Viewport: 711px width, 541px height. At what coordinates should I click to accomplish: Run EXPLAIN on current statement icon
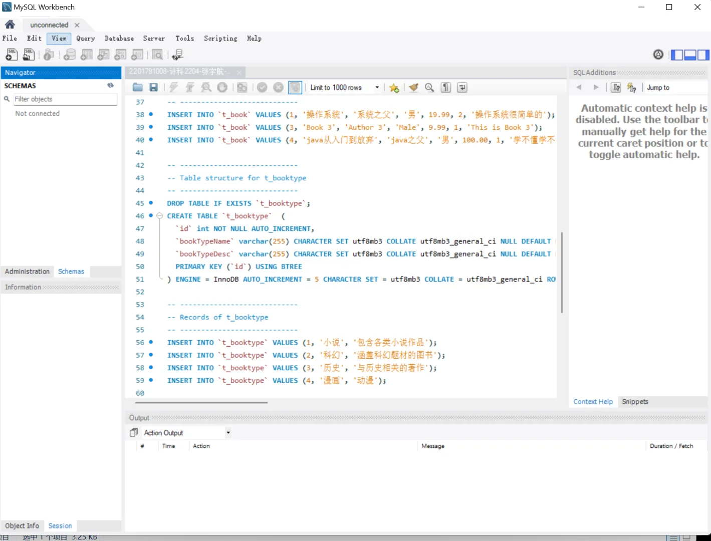[x=206, y=88]
